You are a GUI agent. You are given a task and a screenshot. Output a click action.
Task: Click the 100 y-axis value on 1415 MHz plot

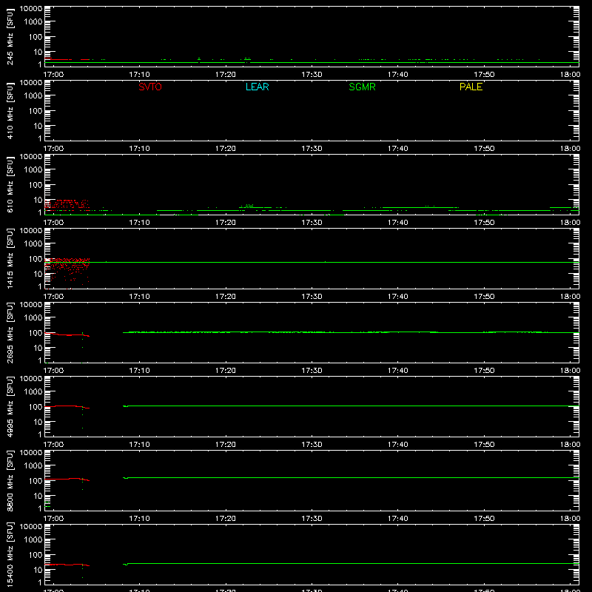point(36,259)
